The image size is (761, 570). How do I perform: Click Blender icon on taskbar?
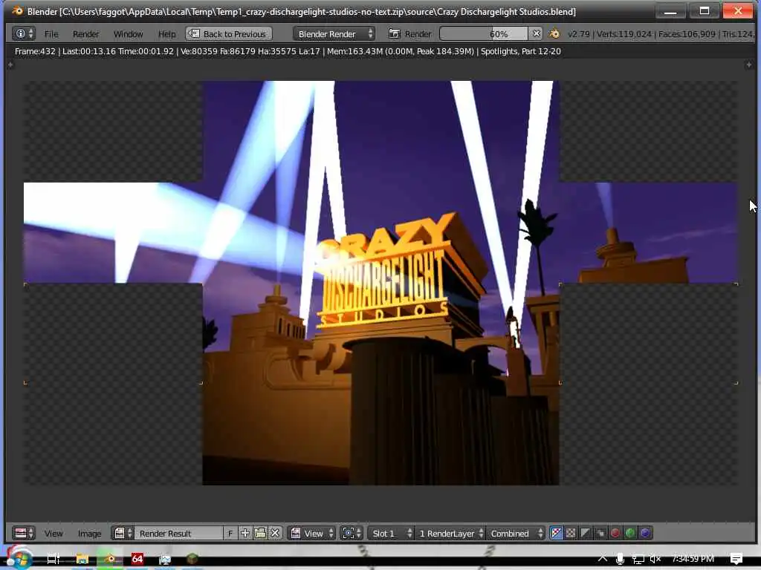point(110,559)
